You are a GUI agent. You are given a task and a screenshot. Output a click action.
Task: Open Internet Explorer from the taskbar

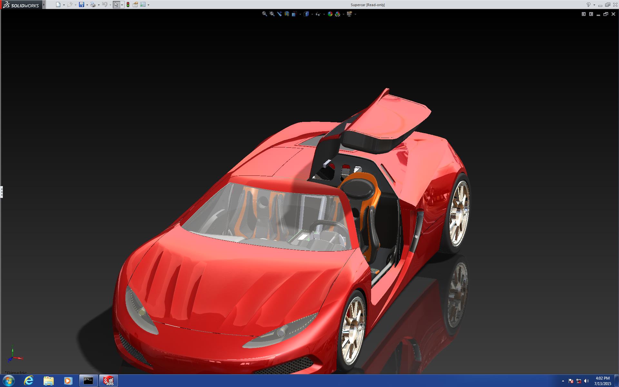(28, 381)
